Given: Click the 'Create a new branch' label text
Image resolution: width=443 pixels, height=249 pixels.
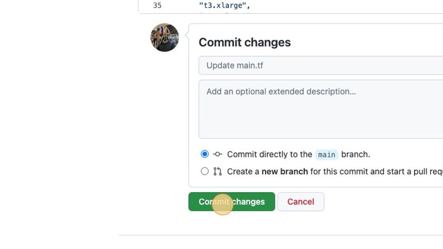Looking at the screenshot, I should tap(267, 171).
